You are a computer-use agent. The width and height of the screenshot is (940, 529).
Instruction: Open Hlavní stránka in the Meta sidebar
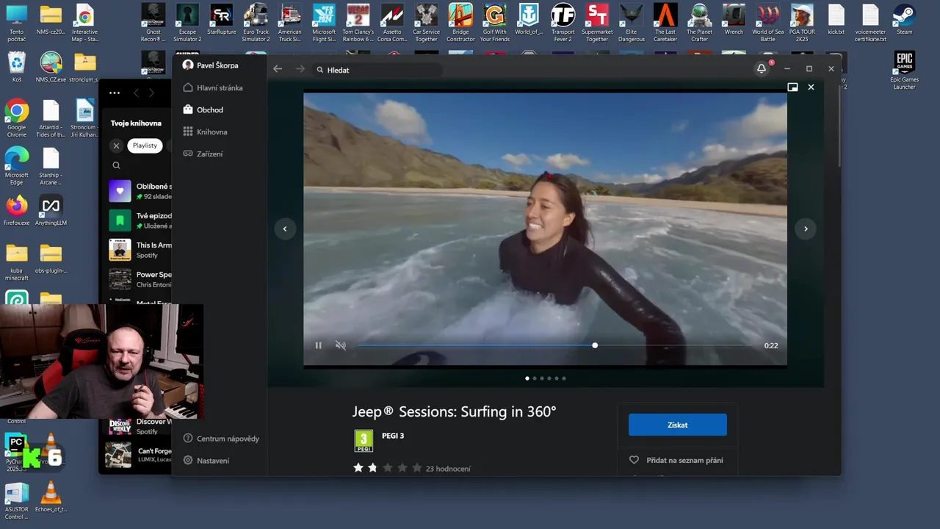click(x=213, y=87)
